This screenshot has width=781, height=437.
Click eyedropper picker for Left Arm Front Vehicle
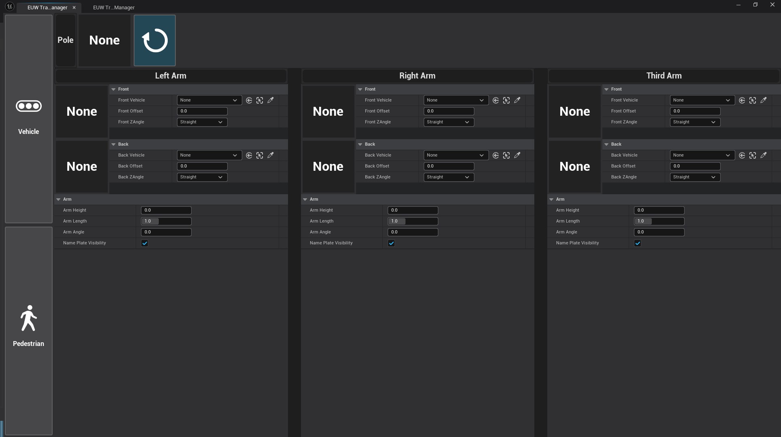[x=271, y=100]
